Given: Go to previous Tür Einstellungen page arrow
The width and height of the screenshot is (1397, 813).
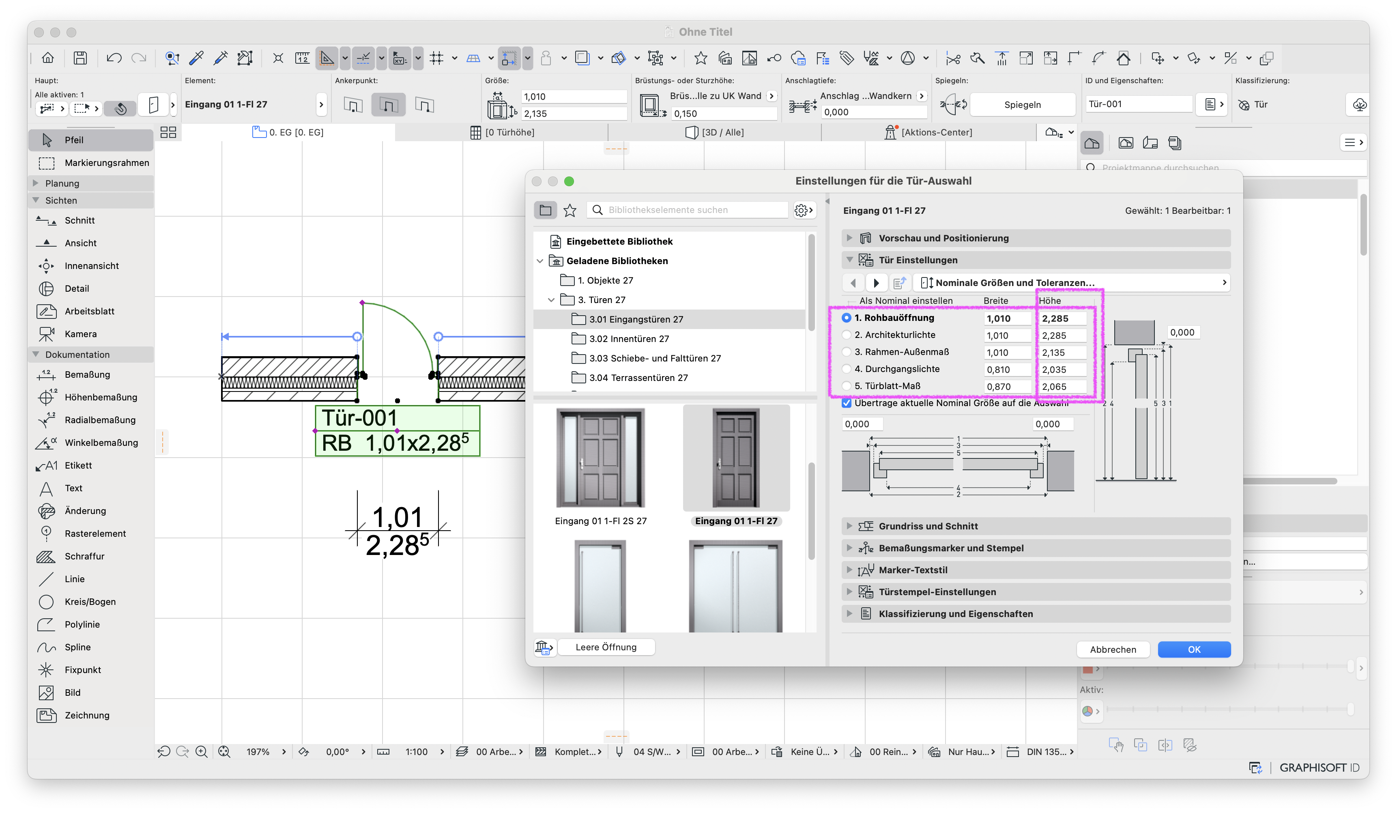Looking at the screenshot, I should coord(853,283).
